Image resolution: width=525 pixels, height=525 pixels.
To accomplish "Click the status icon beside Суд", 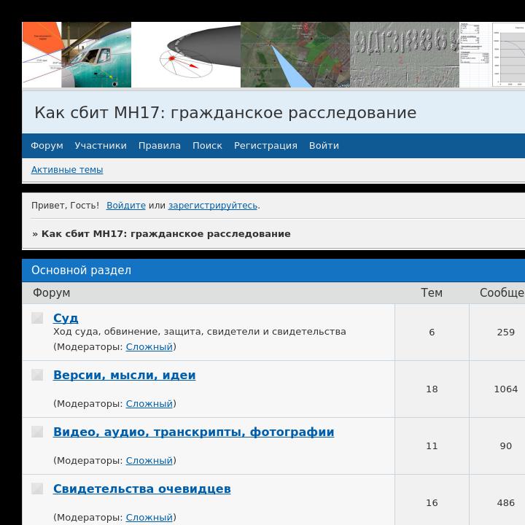I will [37, 318].
